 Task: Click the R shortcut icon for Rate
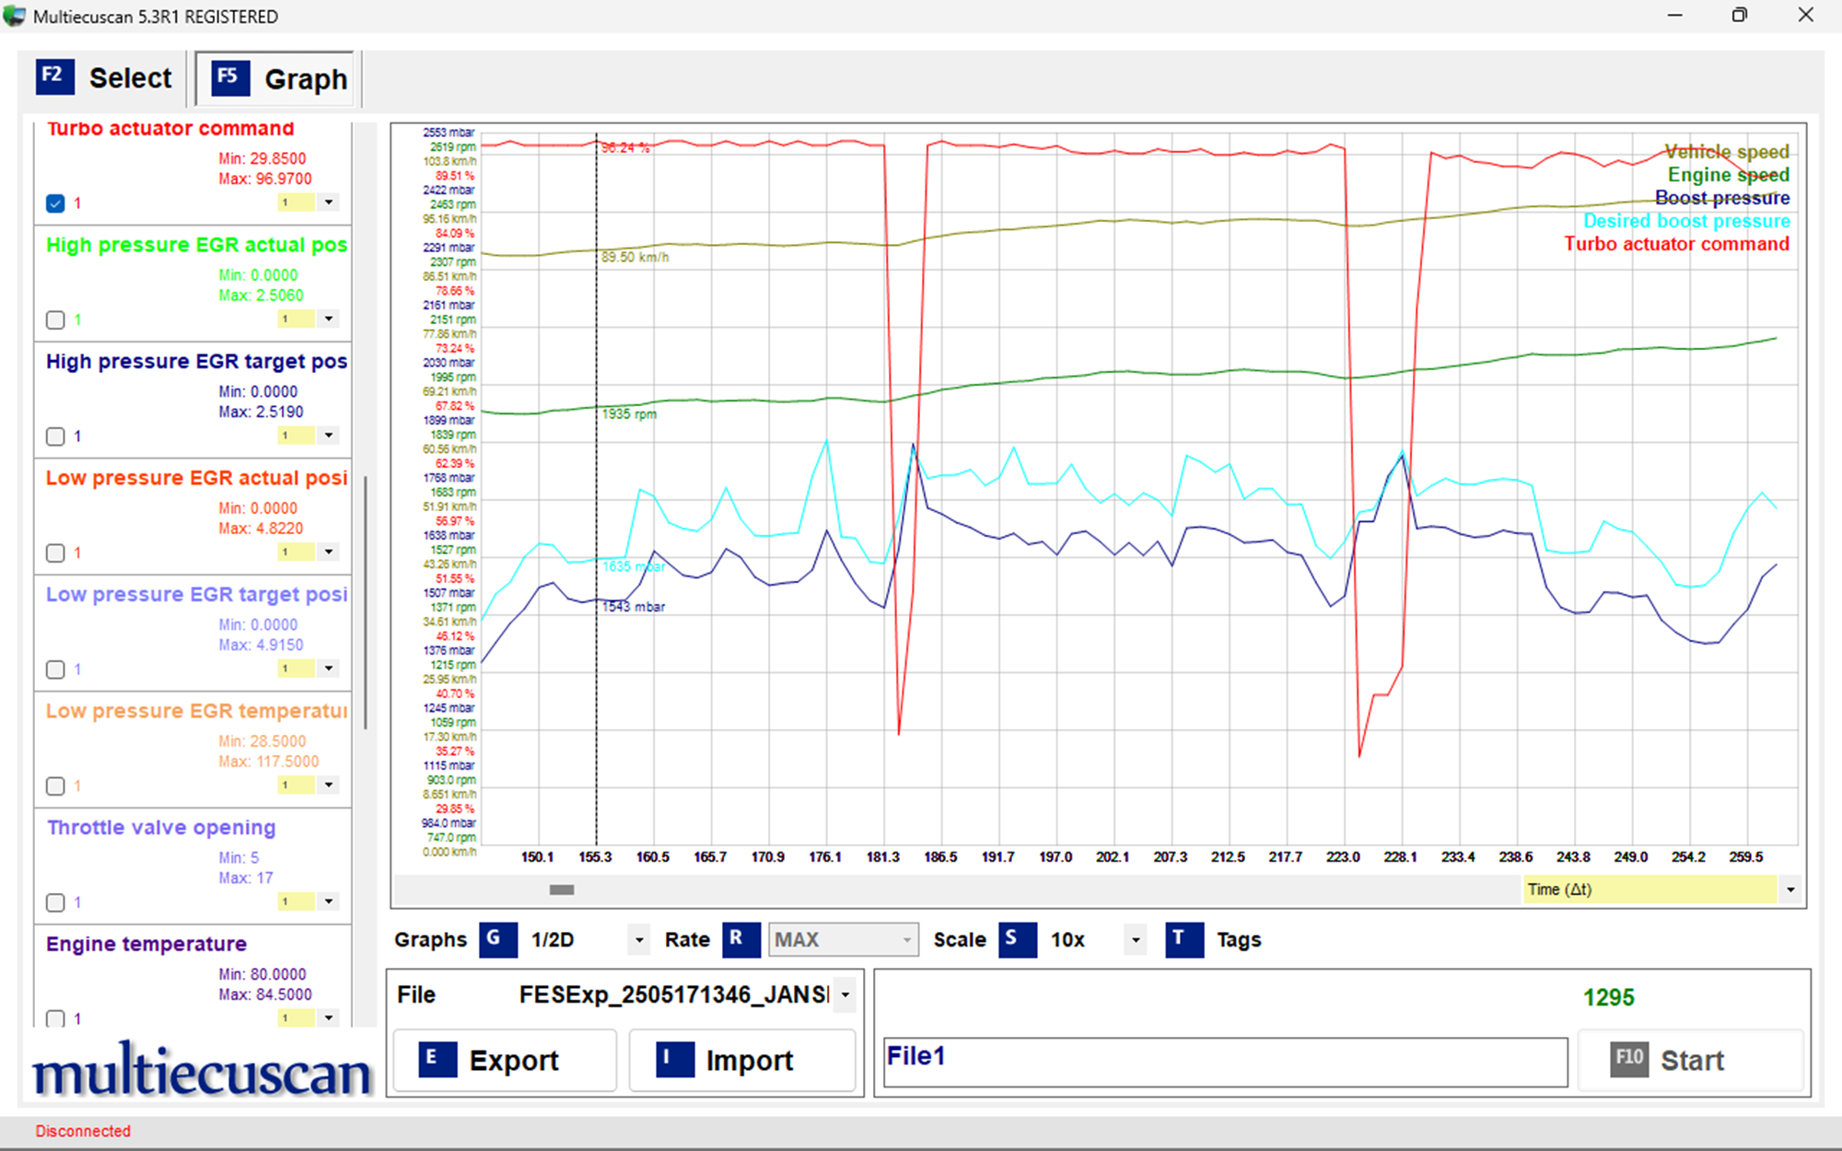pos(740,940)
